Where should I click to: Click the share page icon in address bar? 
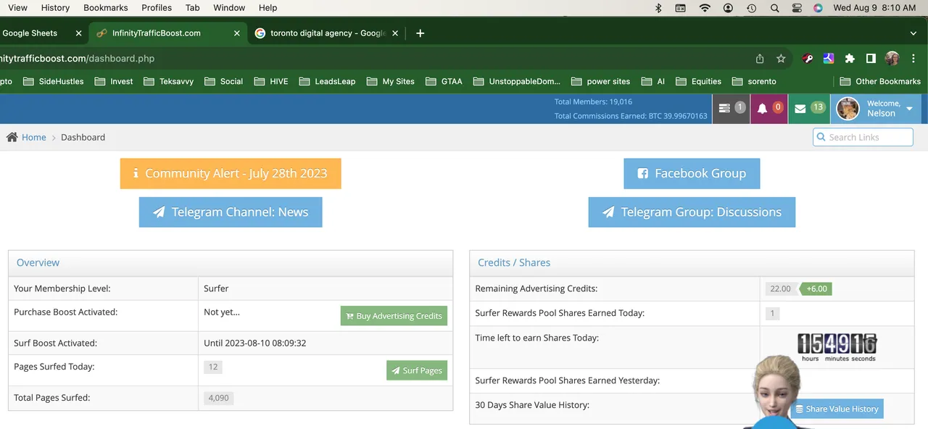[x=760, y=59]
